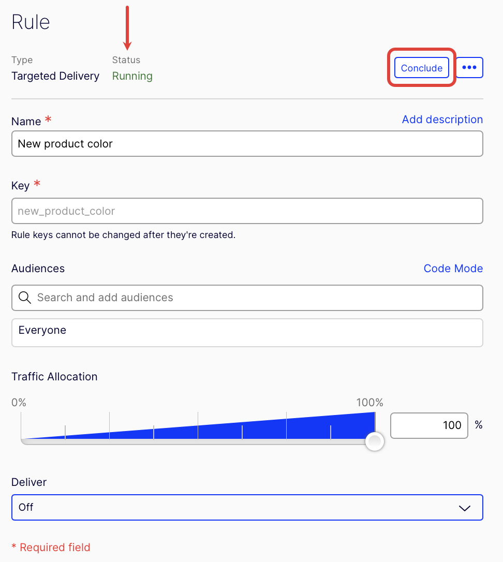The height and width of the screenshot is (562, 503).
Task: Click the Add description link
Action: click(x=442, y=120)
